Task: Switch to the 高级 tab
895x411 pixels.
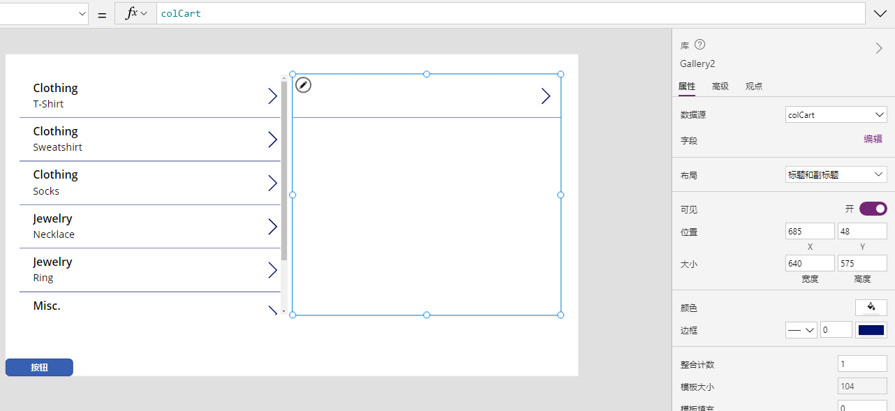Action: tap(720, 87)
